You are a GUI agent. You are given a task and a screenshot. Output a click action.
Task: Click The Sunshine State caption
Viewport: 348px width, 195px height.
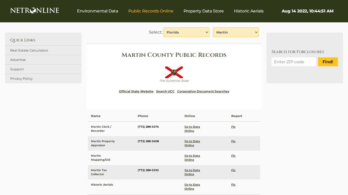click(174, 81)
